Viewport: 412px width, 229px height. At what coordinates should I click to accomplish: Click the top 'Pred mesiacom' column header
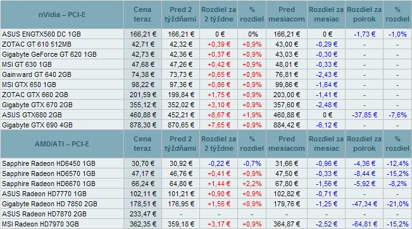coord(287,15)
